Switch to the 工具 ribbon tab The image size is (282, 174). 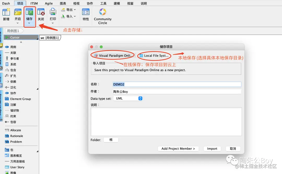(x=103, y=3)
